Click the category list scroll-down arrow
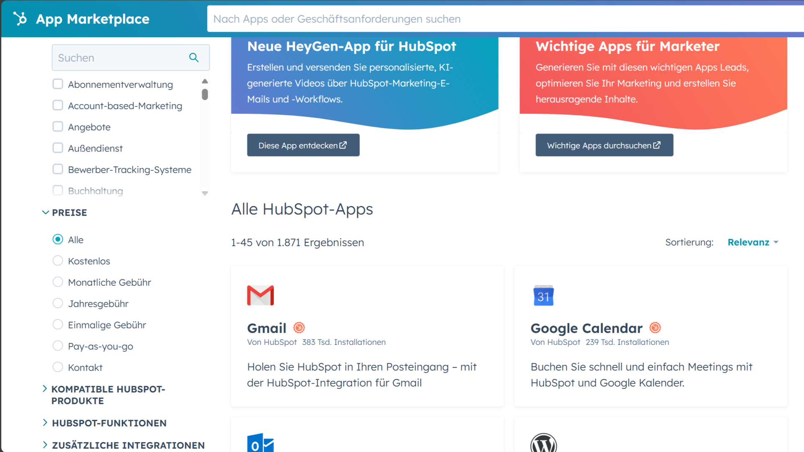Image resolution: width=804 pixels, height=452 pixels. 205,193
